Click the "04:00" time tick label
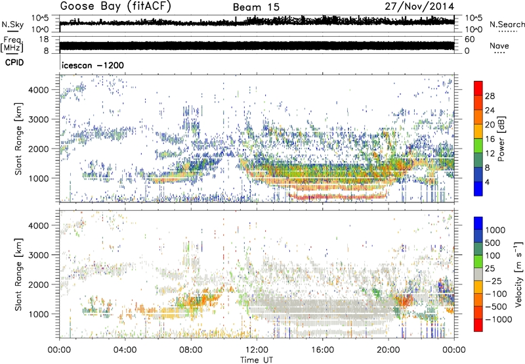The height and width of the screenshot is (364, 525). pos(125,350)
